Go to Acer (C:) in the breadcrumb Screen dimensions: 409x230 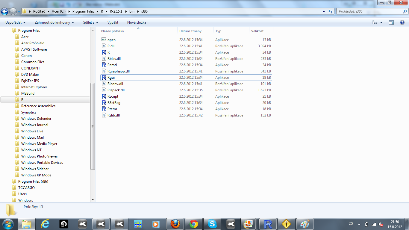point(59,11)
